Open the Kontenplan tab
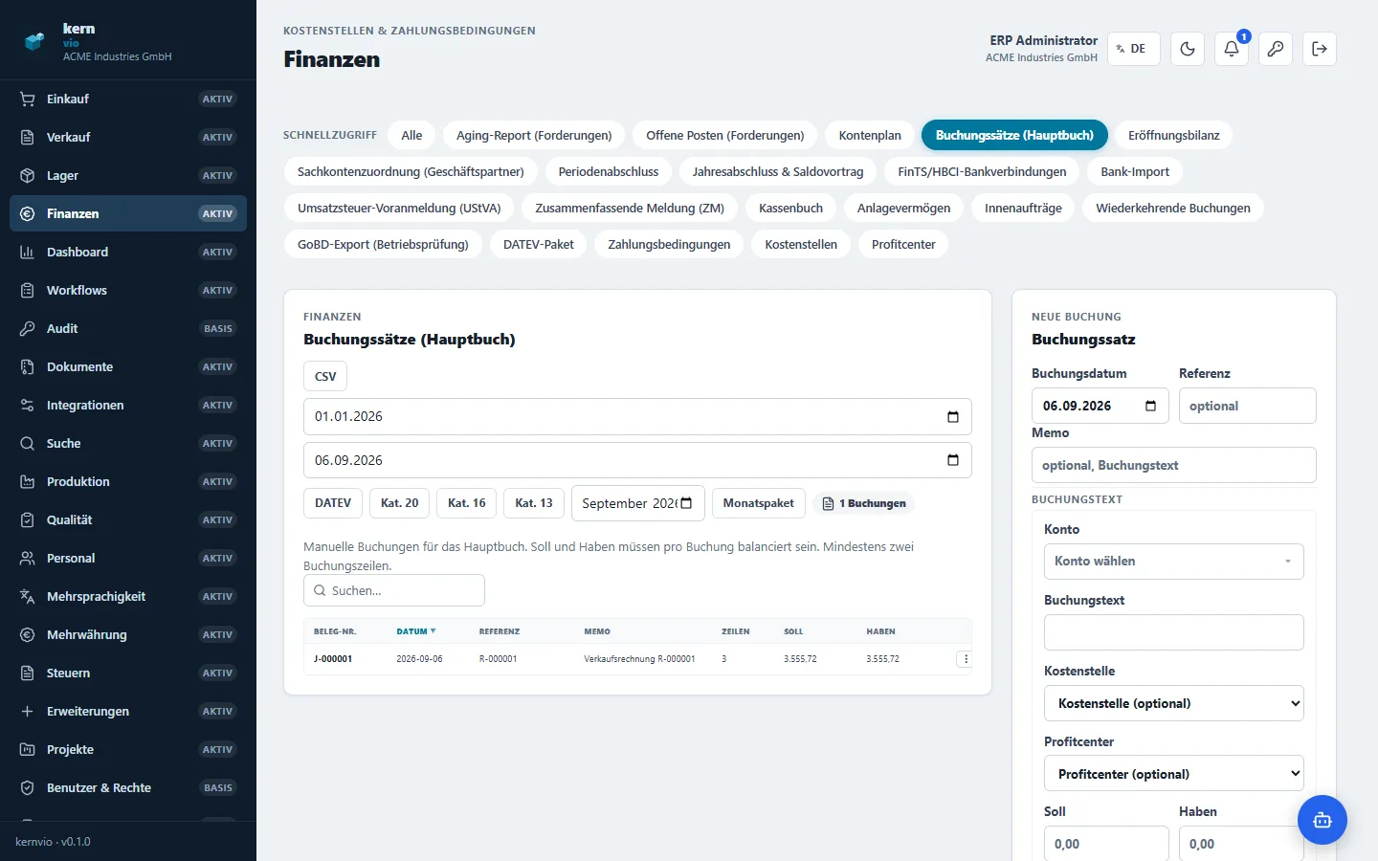The image size is (1378, 861). (x=870, y=135)
